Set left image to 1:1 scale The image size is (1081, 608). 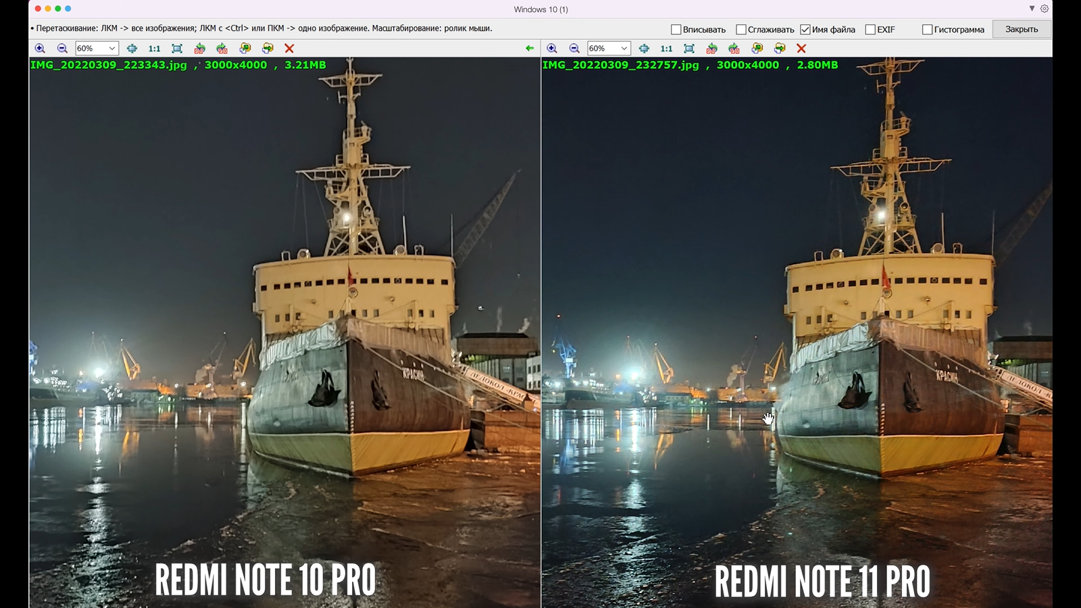click(154, 49)
